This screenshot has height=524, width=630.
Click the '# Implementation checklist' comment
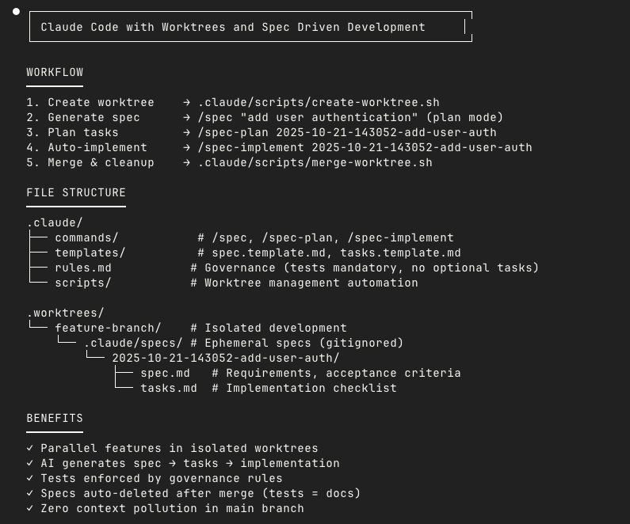[x=304, y=389]
